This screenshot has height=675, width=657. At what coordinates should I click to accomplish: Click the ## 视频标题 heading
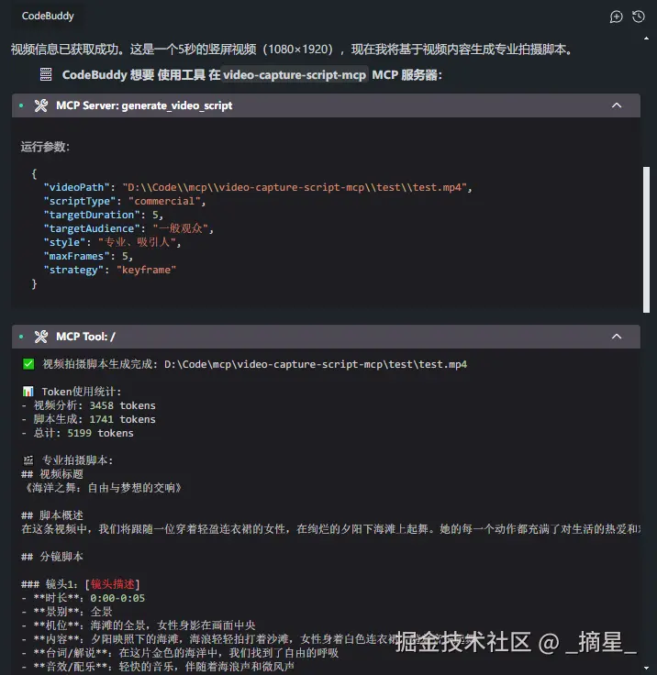(52, 474)
